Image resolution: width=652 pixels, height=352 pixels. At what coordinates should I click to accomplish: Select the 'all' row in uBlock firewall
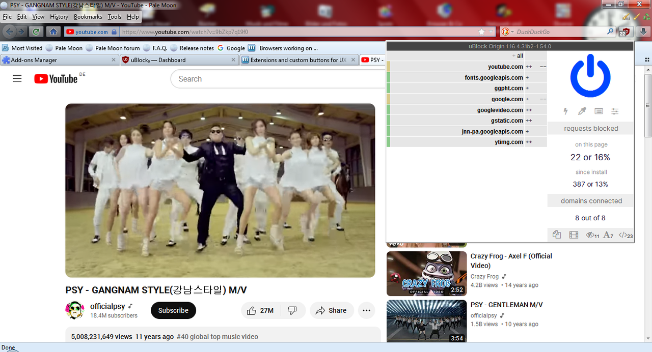[467, 56]
